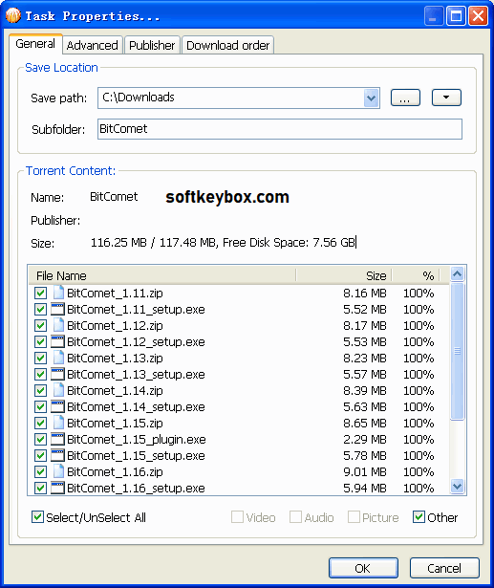Click the BitComet app icon in title bar

(13, 15)
